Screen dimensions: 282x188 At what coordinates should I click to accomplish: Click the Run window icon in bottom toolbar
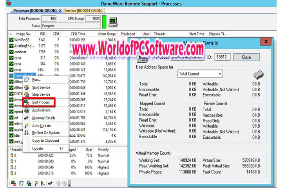coord(21,183)
